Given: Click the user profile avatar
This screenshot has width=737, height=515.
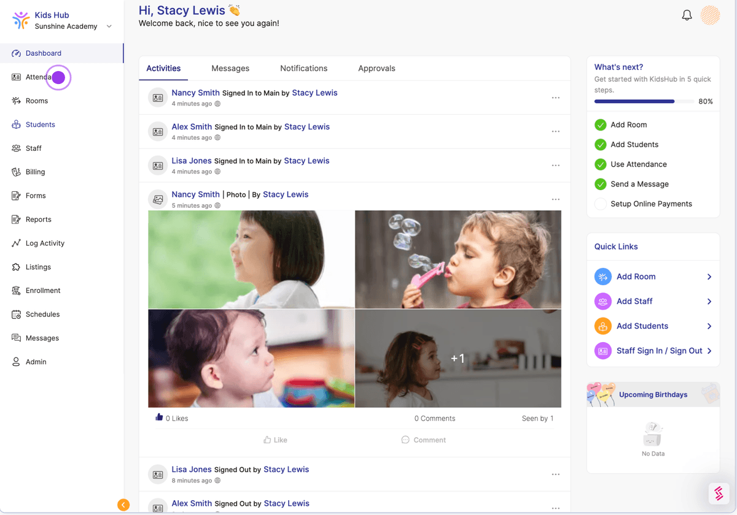Looking at the screenshot, I should pos(710,15).
